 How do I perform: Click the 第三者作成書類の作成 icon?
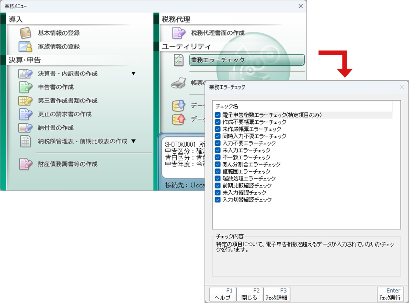click(25, 101)
